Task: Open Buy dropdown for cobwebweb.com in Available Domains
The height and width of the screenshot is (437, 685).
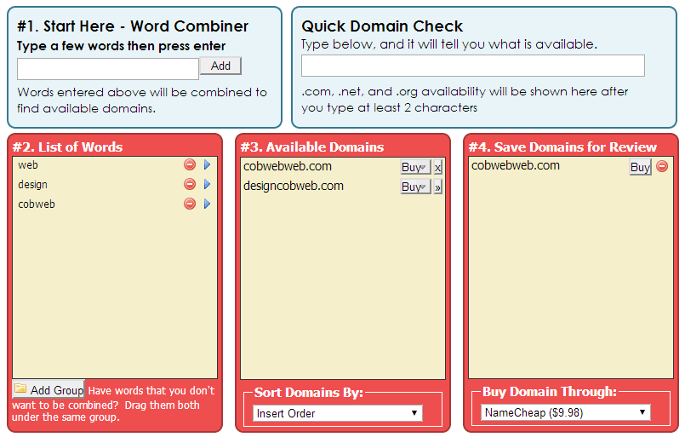Action: [415, 167]
